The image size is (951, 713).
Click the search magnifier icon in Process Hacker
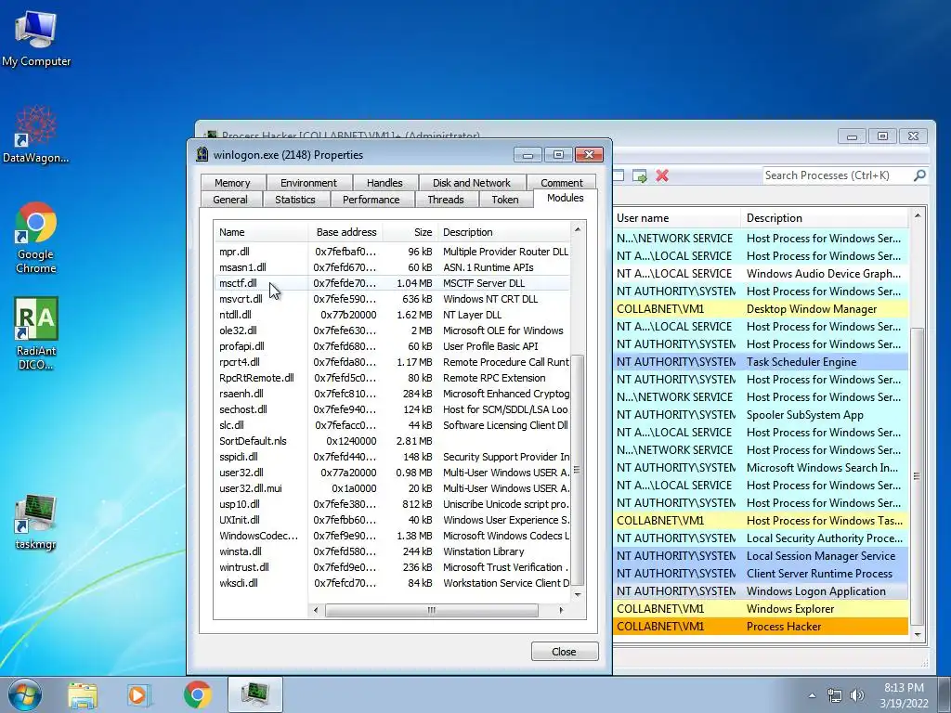tap(919, 175)
